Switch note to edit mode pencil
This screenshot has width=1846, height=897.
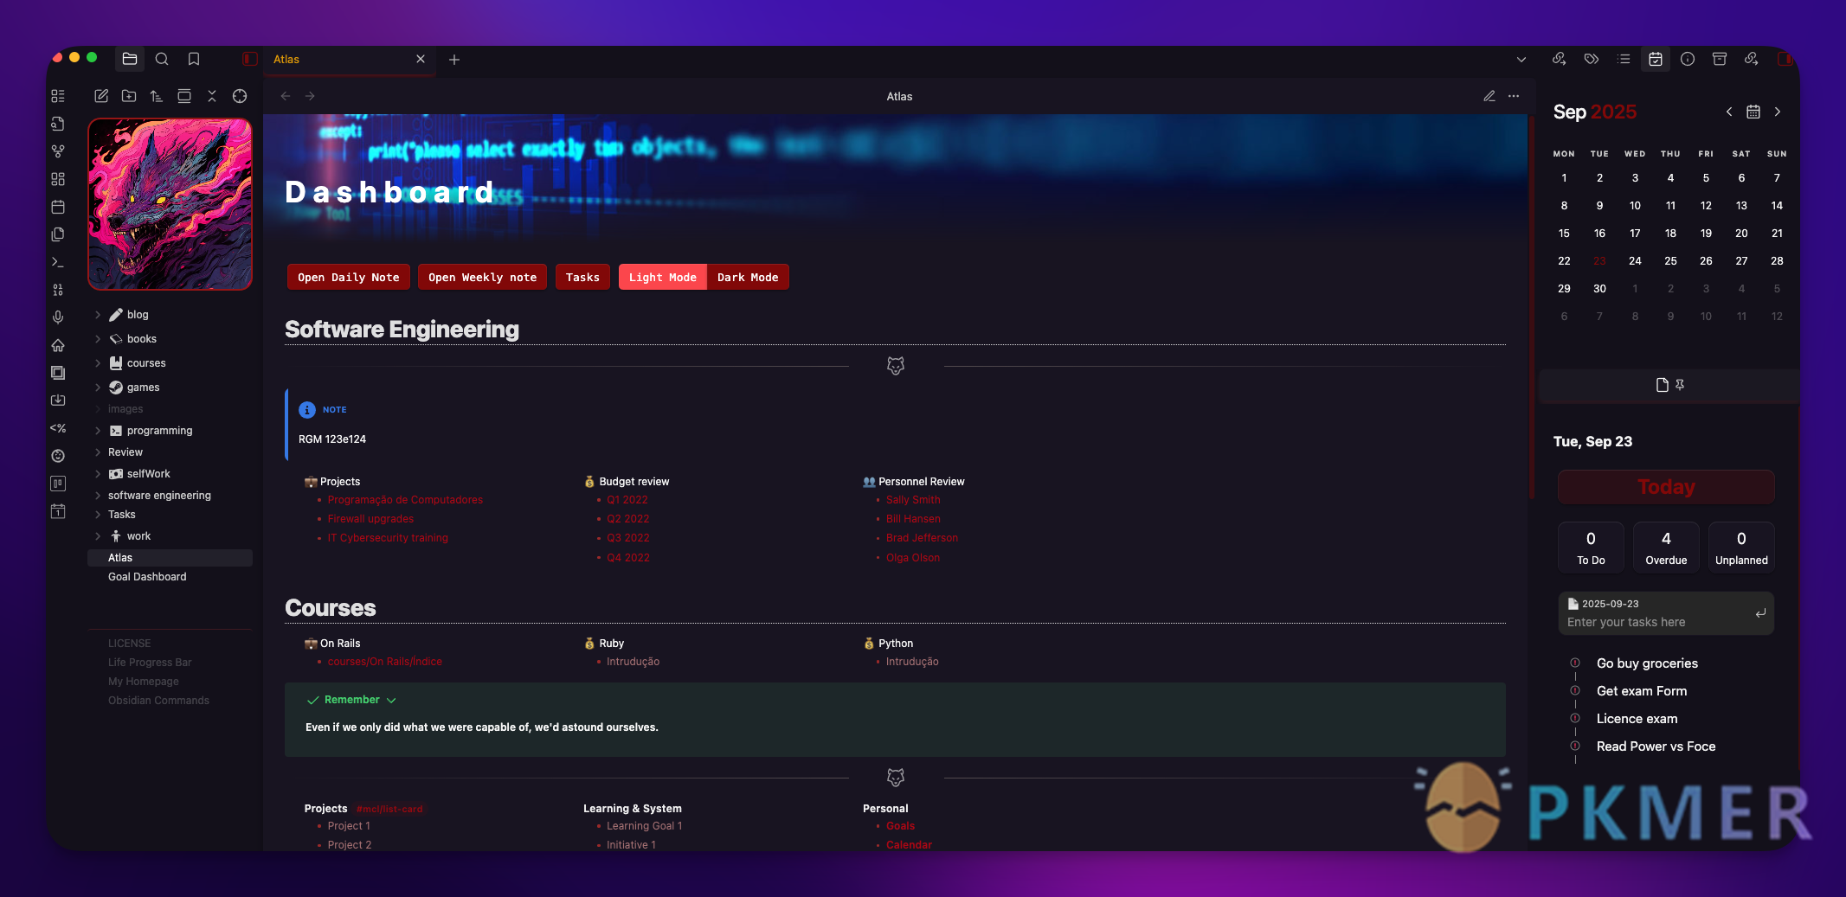[x=1489, y=96]
